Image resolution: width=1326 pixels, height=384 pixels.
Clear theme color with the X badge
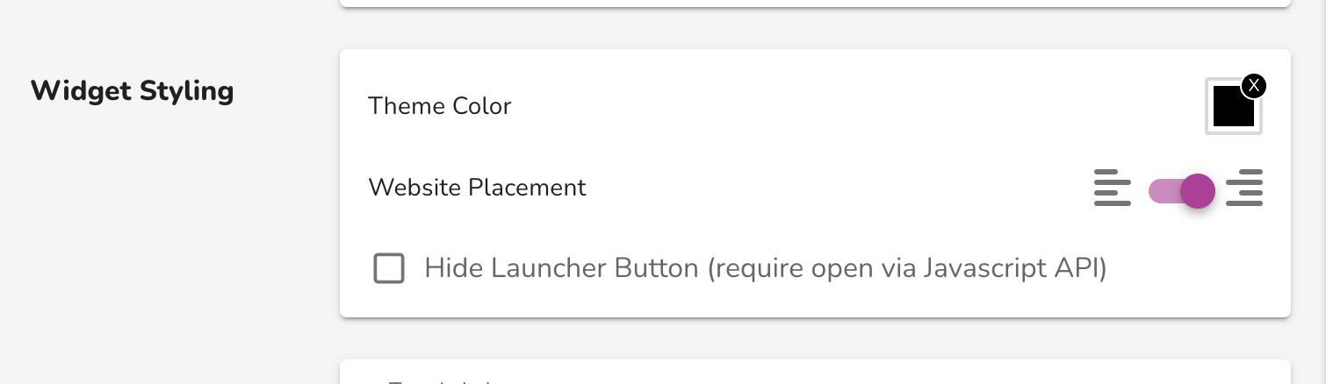pos(1254,86)
